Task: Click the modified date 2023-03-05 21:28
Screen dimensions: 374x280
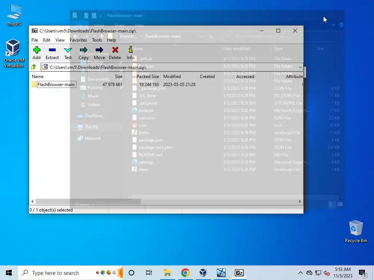Action: 179,85
